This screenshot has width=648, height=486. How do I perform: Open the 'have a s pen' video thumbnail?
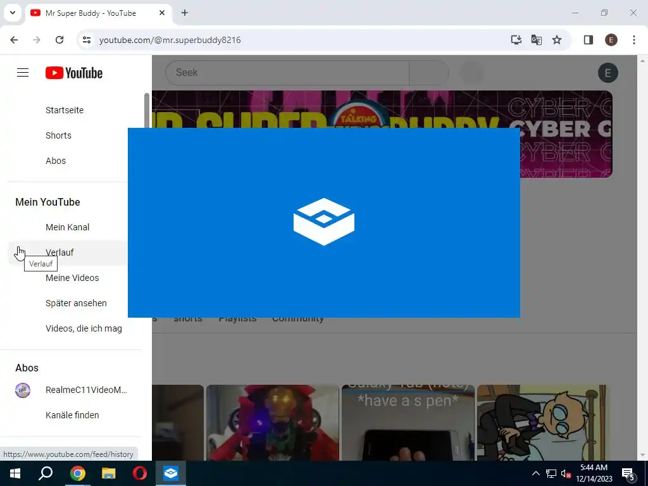408,423
